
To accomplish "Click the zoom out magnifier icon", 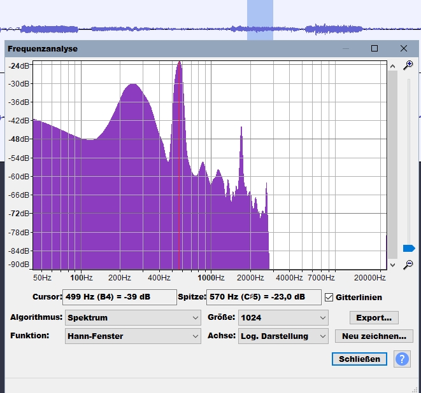I will 408,264.
